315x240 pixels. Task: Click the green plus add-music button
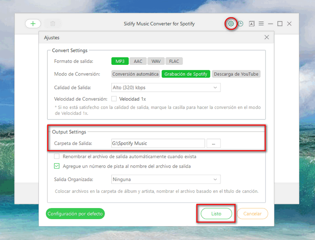click(x=33, y=24)
